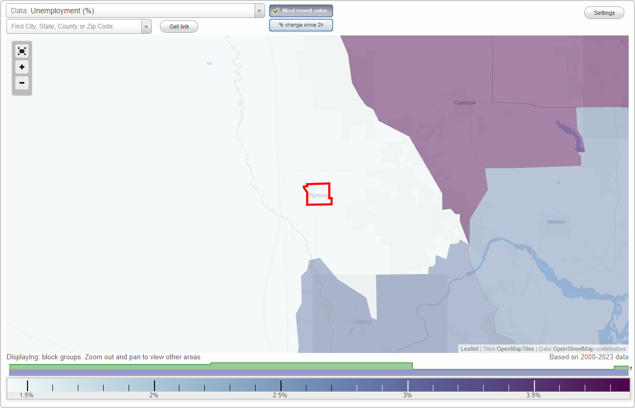Switch to % change since 2k view
The height and width of the screenshot is (408, 635).
pyautogui.click(x=301, y=24)
